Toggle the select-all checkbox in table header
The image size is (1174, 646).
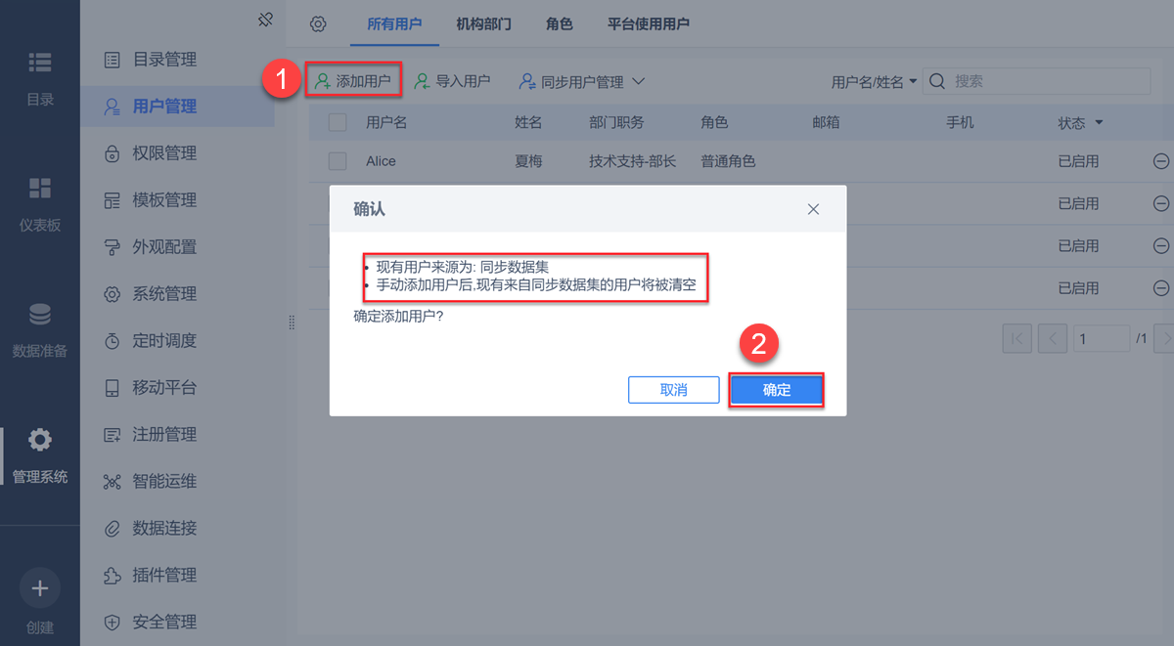click(338, 122)
